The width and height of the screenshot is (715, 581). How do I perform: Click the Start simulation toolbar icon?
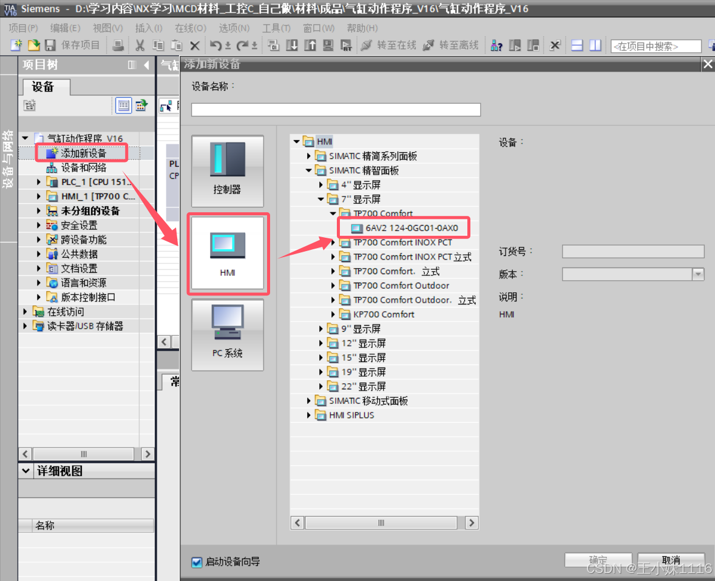328,45
